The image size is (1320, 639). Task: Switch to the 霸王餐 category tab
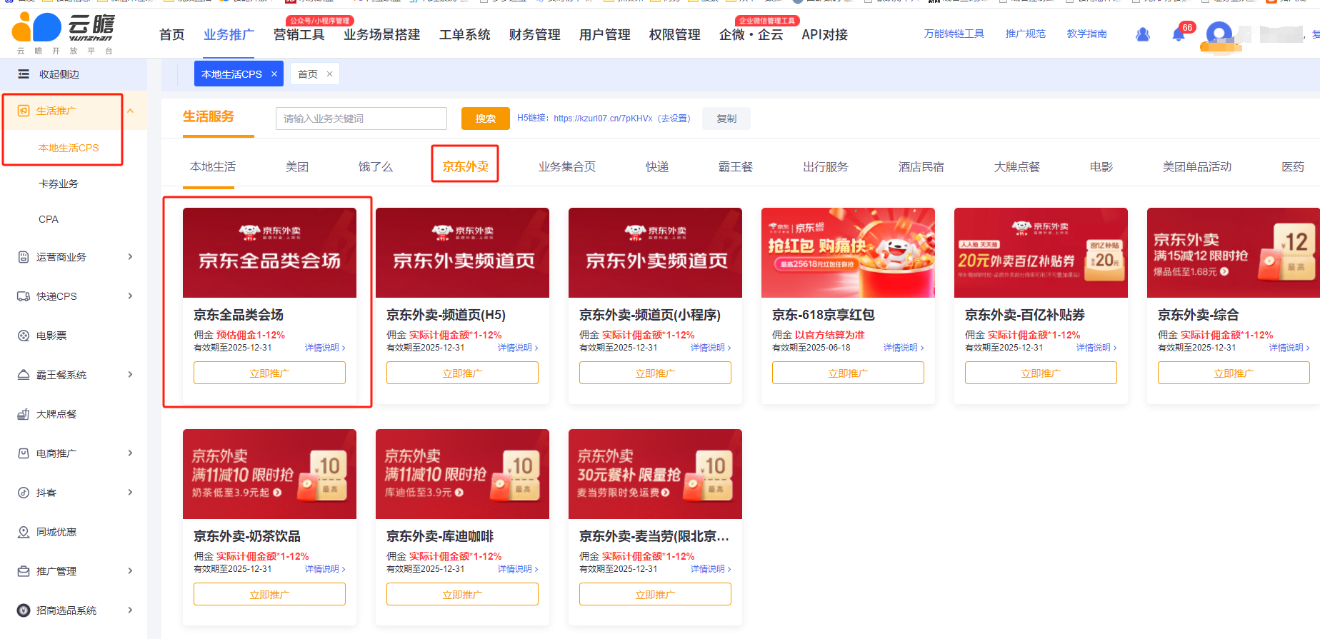[x=736, y=166]
